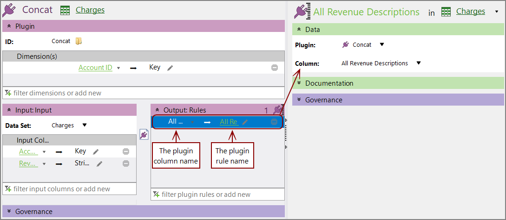
Task: Open dropdown arrow next to Account ID
Action: point(118,68)
